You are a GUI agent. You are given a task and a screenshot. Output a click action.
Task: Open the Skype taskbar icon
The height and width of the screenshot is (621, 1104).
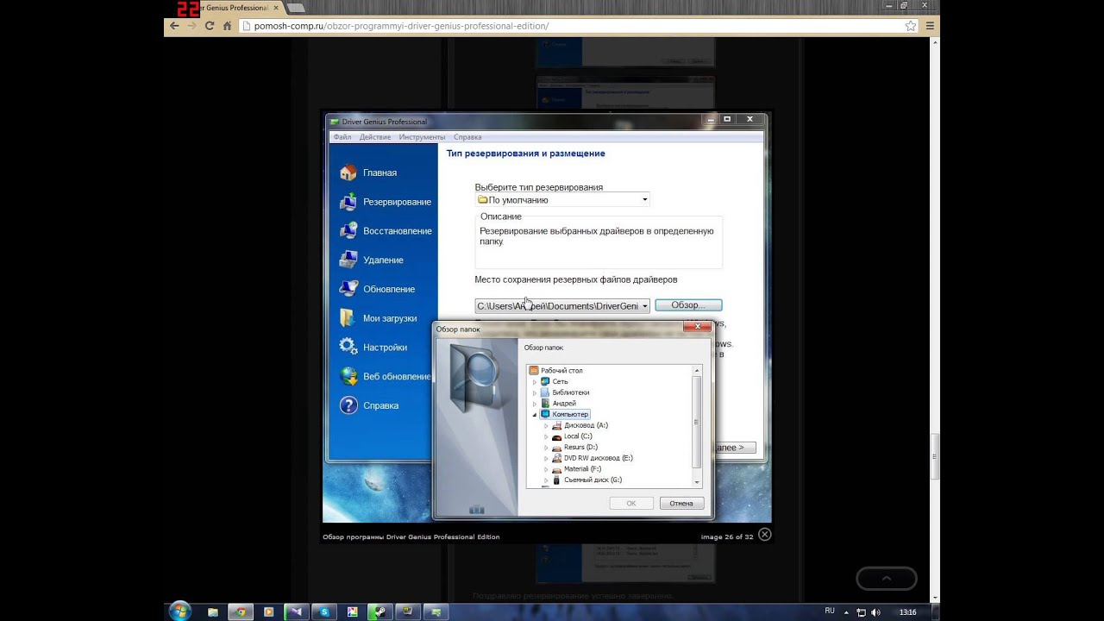coord(323,612)
